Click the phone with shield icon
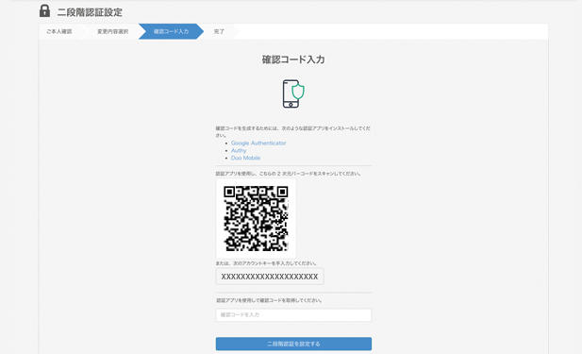582x354 pixels. coord(293,93)
